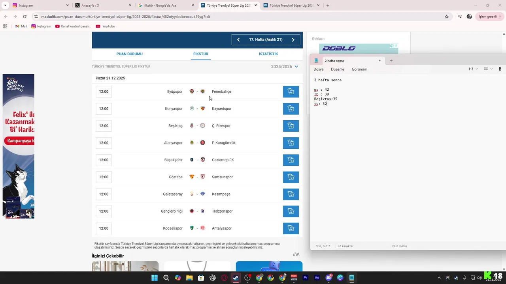Click the Galatasaray team name
The height and width of the screenshot is (284, 506).
point(173,194)
